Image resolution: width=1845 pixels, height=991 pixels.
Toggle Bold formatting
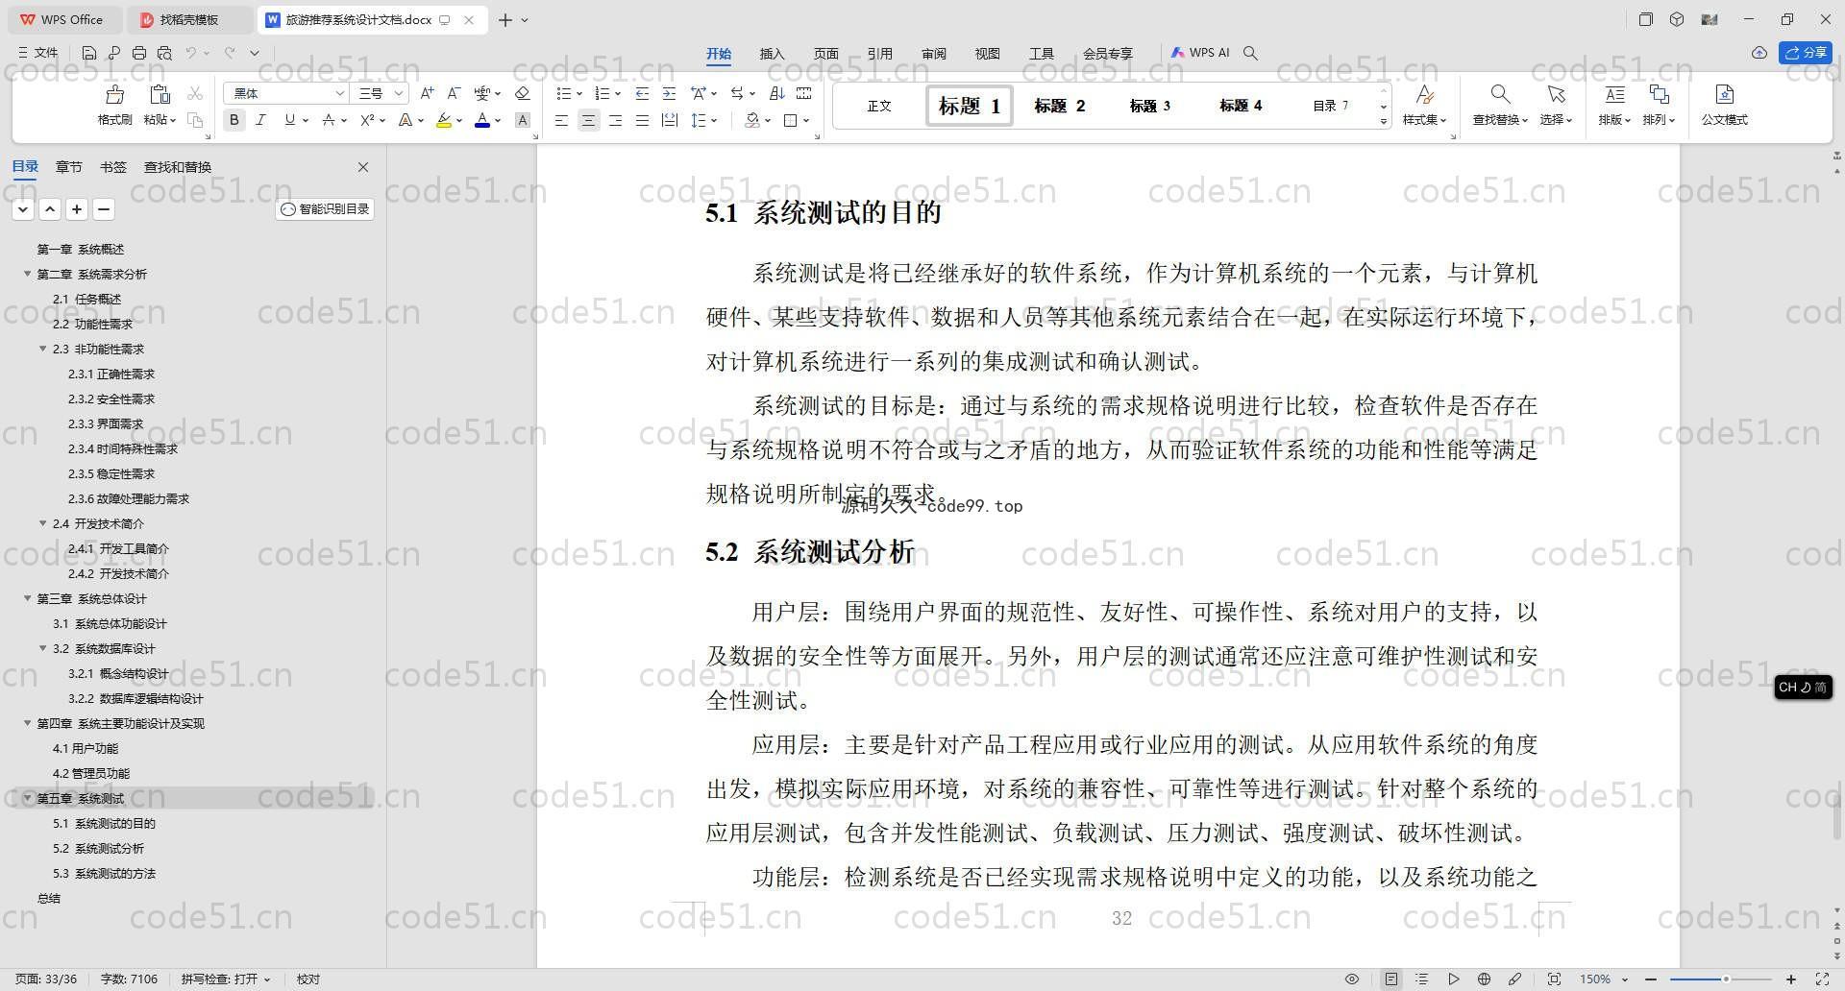[234, 120]
